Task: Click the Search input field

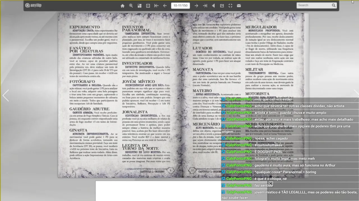Action: pos(314,5)
